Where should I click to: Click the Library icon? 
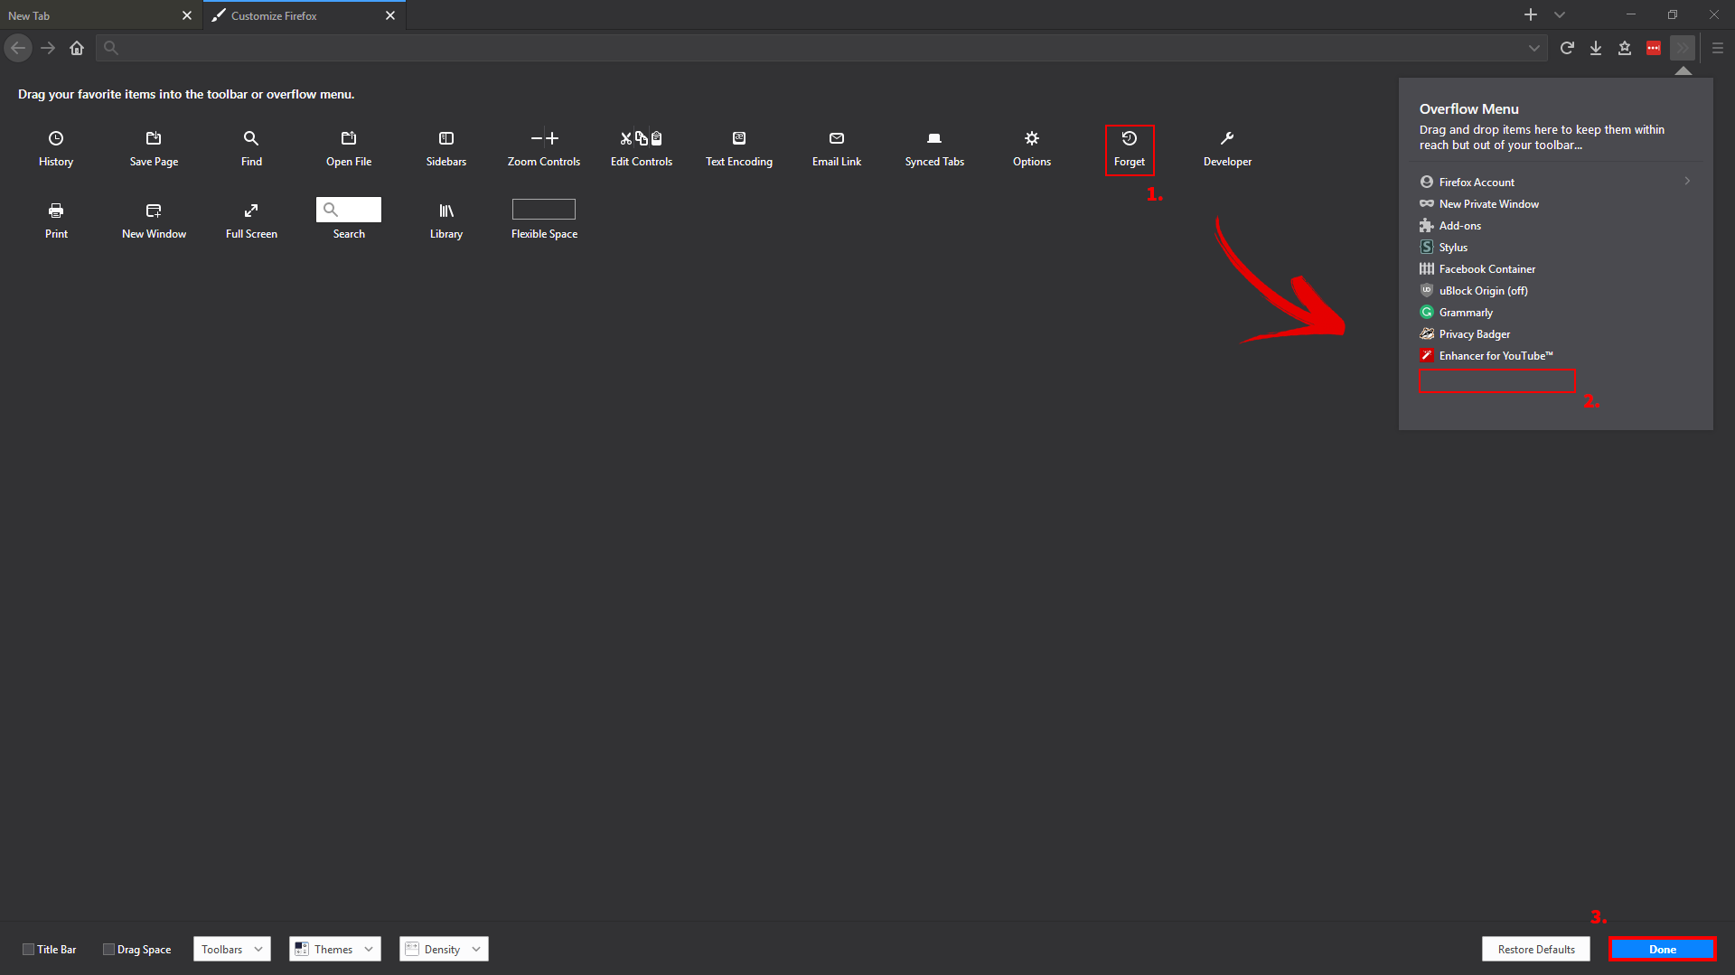[x=446, y=211]
